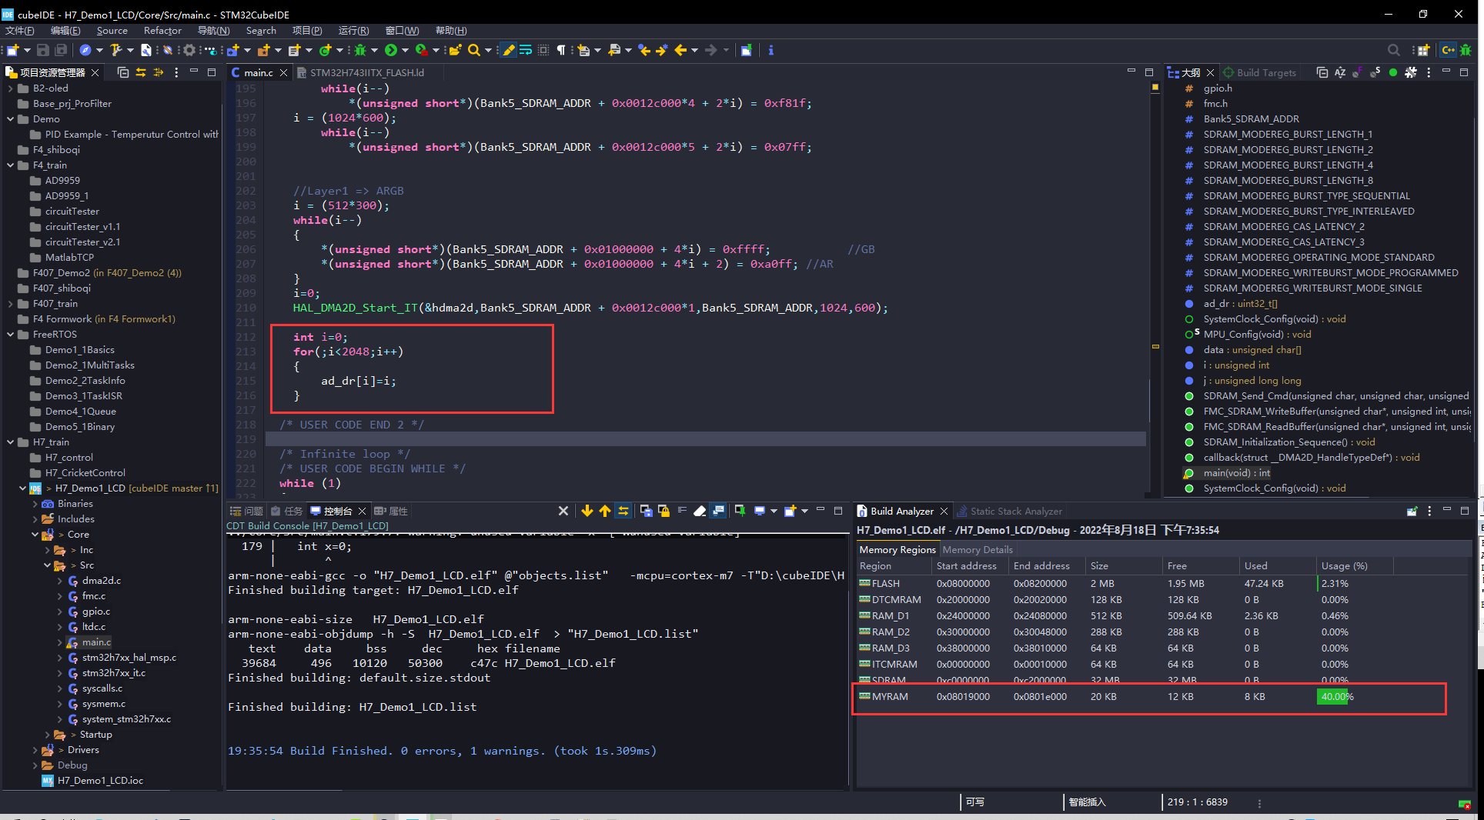Open the Source menu

click(x=112, y=31)
